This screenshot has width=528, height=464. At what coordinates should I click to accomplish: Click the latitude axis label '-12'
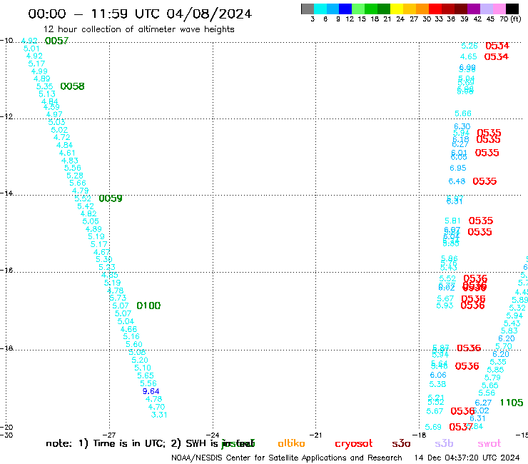pos(6,116)
